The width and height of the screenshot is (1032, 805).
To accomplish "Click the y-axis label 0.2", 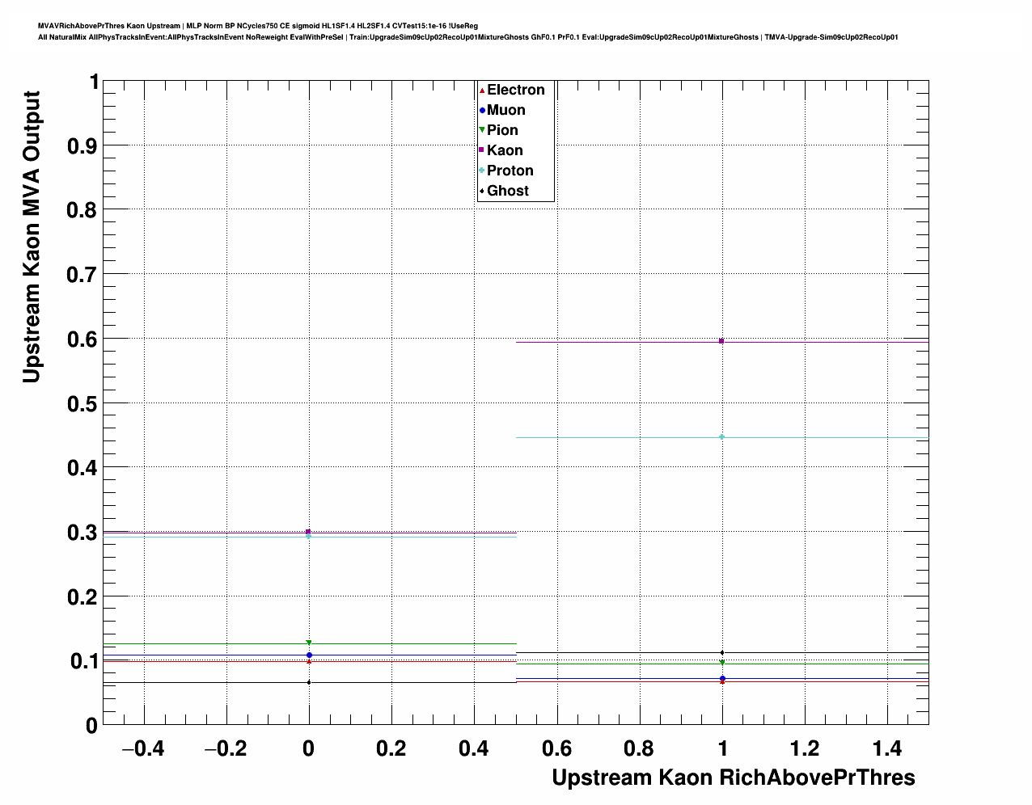I will tap(82, 597).
